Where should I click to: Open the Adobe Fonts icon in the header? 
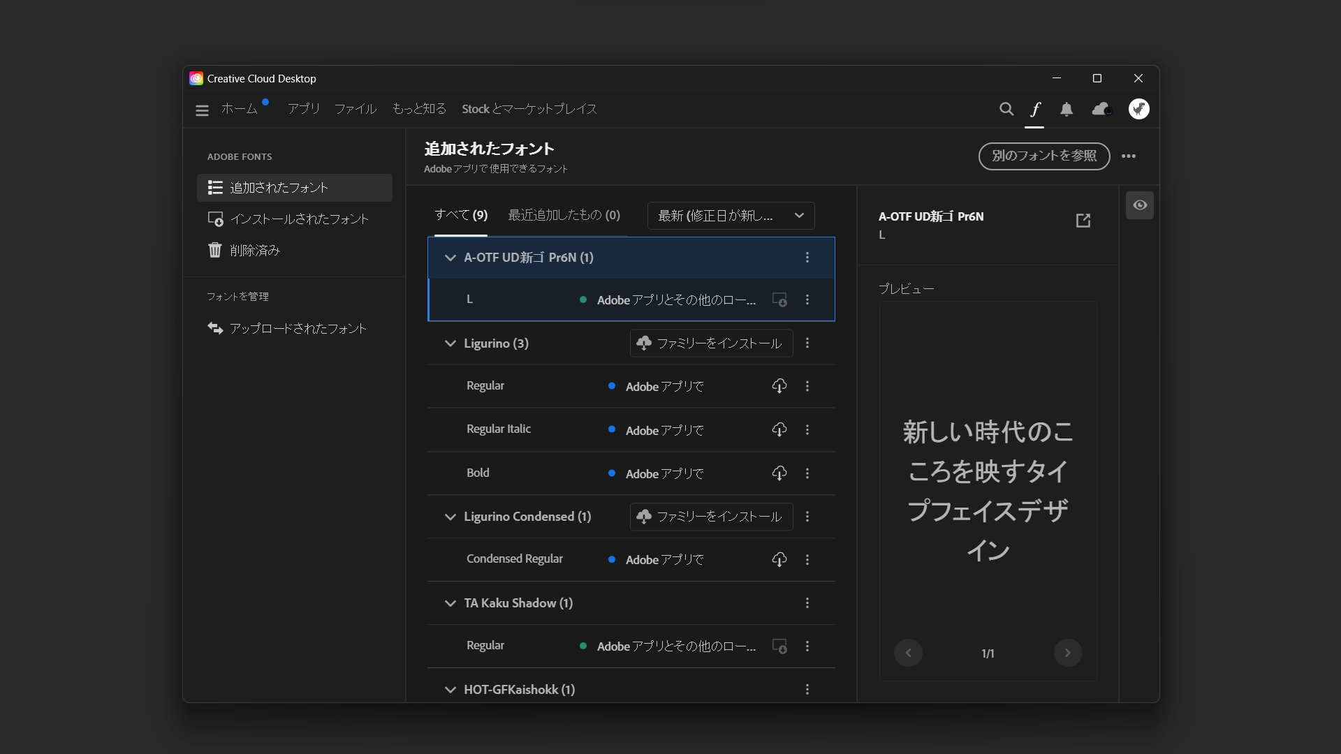tap(1035, 109)
